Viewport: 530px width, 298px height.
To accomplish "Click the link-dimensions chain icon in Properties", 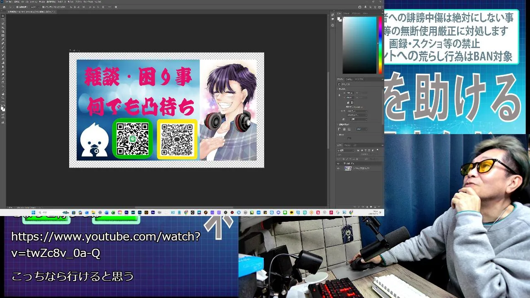I will (x=339, y=95).
